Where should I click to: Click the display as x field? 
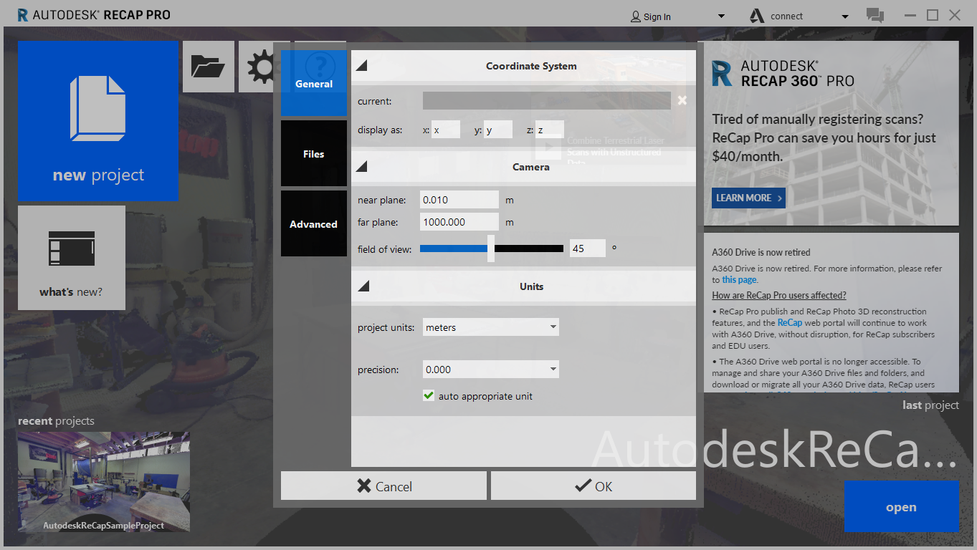[446, 130]
